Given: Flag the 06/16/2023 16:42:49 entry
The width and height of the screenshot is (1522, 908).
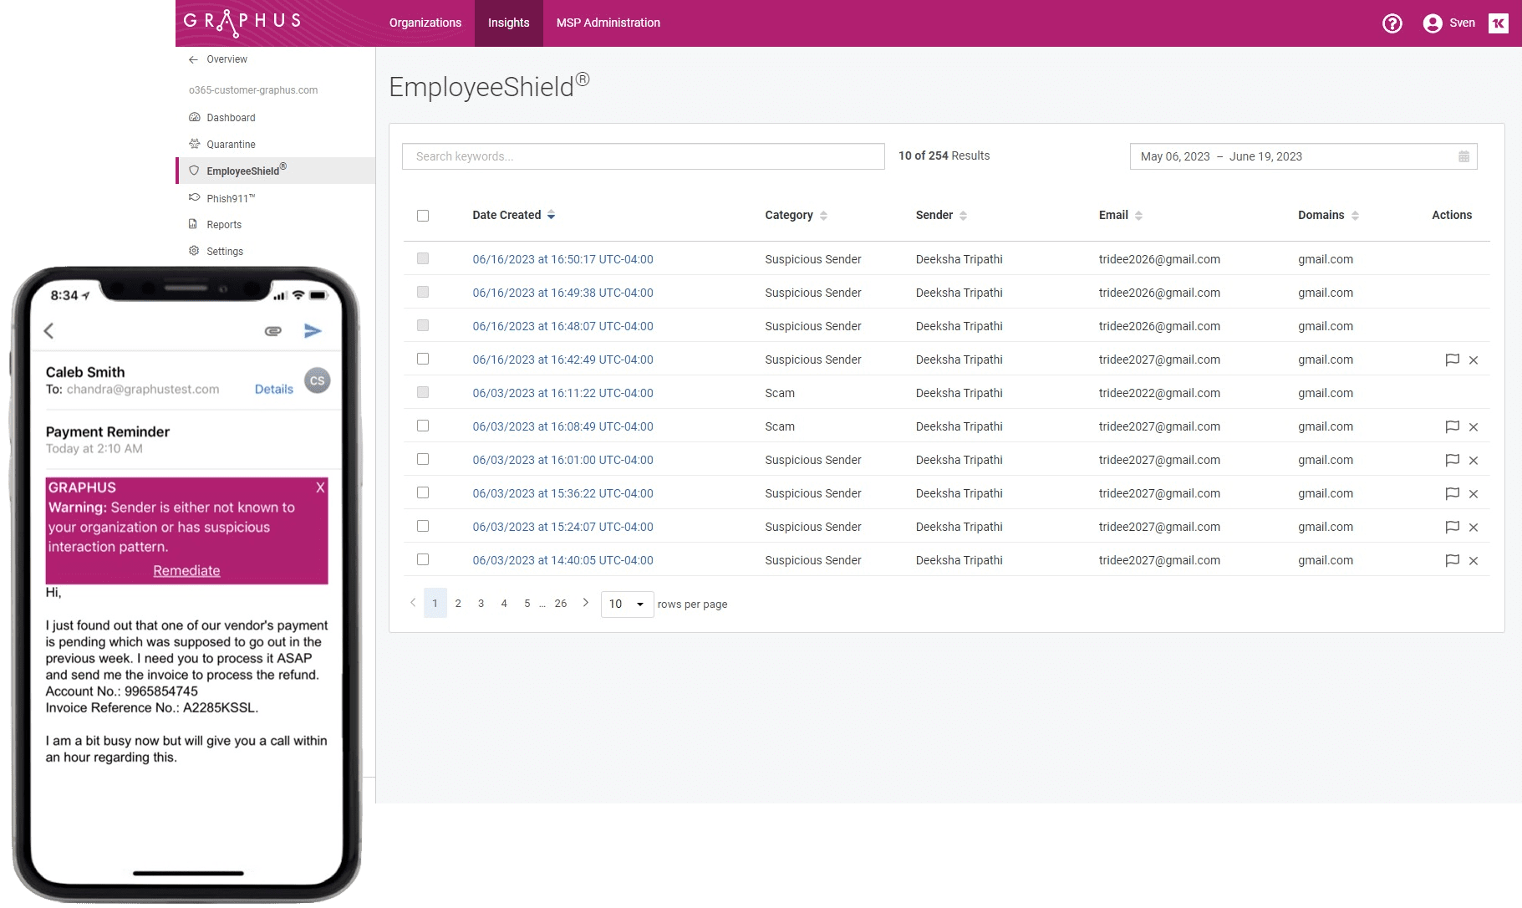Looking at the screenshot, I should coord(1452,360).
